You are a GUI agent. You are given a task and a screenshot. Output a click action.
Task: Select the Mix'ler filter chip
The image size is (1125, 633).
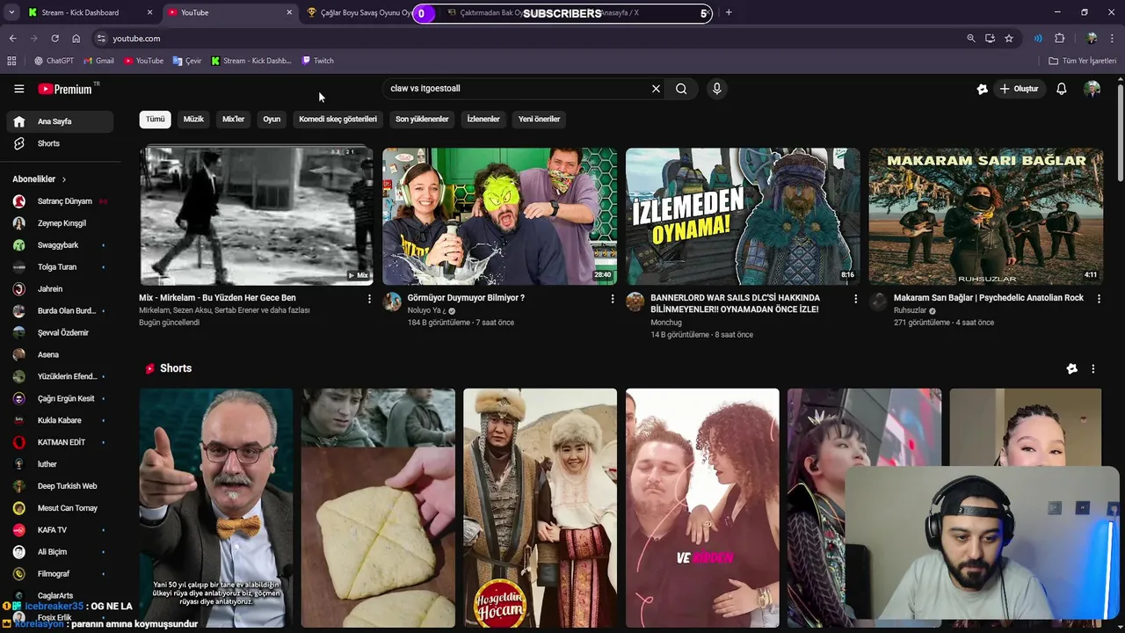[233, 119]
